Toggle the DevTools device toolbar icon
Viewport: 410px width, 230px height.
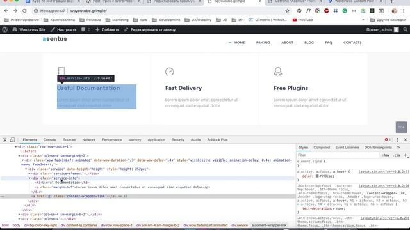pyautogui.click(x=12, y=140)
